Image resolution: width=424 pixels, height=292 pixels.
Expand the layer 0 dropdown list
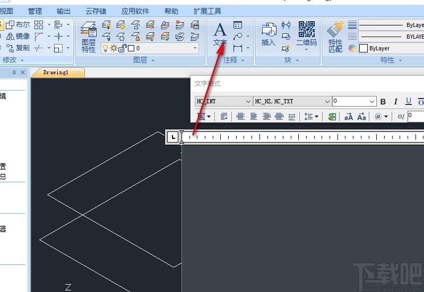195,48
